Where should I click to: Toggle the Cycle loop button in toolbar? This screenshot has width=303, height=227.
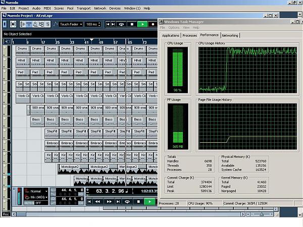coord(122,24)
